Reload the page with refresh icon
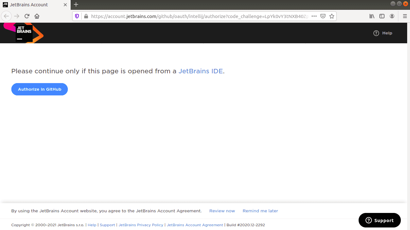410x230 pixels. pos(27,16)
